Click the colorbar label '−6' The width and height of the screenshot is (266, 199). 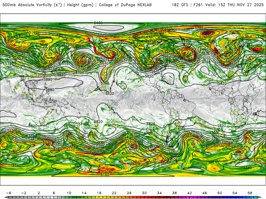point(9,193)
